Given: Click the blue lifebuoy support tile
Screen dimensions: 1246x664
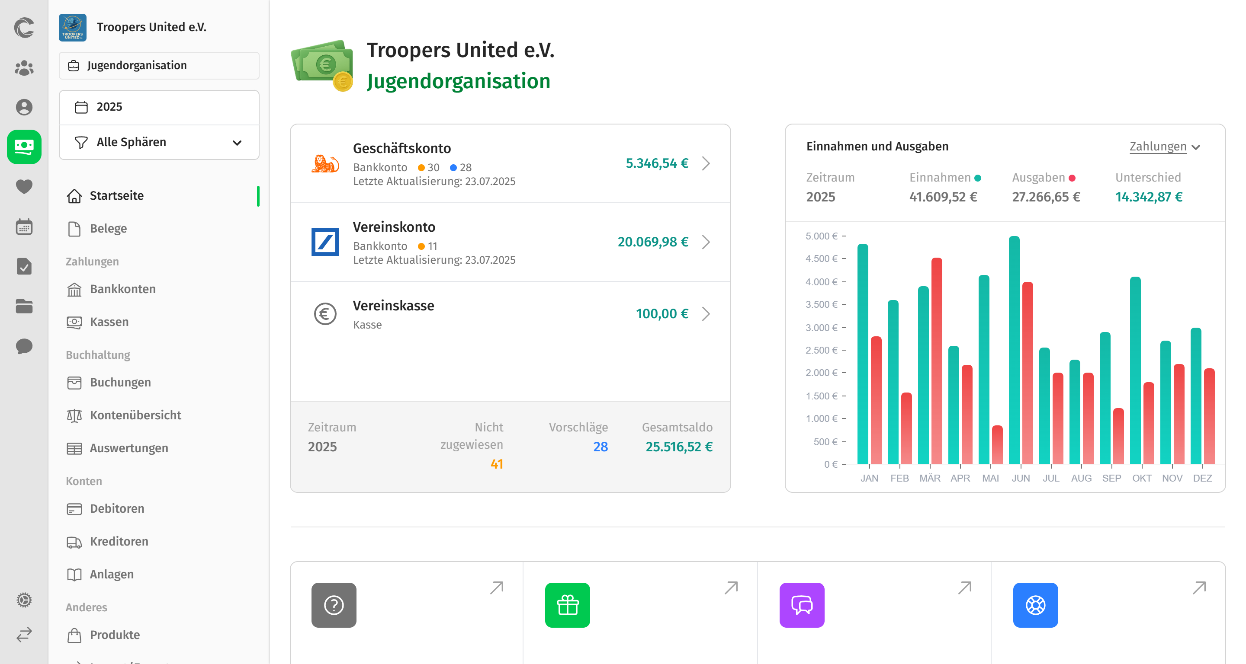Looking at the screenshot, I should (1035, 604).
